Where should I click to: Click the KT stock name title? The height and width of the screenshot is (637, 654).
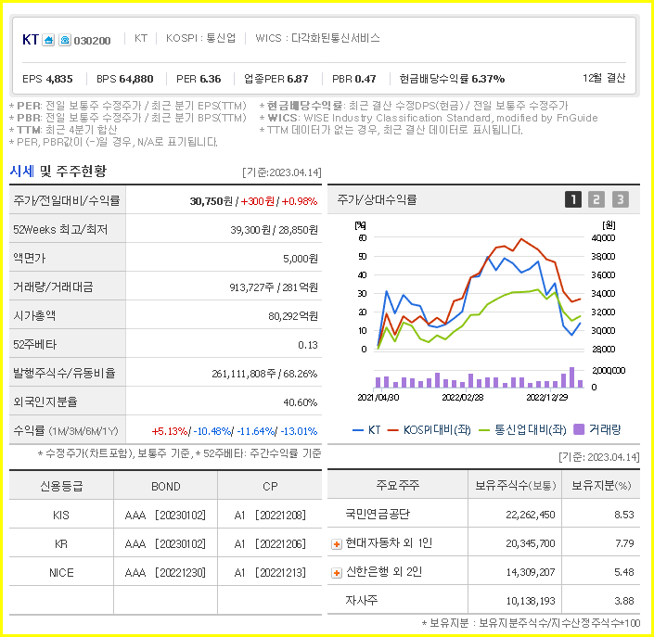tap(31, 40)
